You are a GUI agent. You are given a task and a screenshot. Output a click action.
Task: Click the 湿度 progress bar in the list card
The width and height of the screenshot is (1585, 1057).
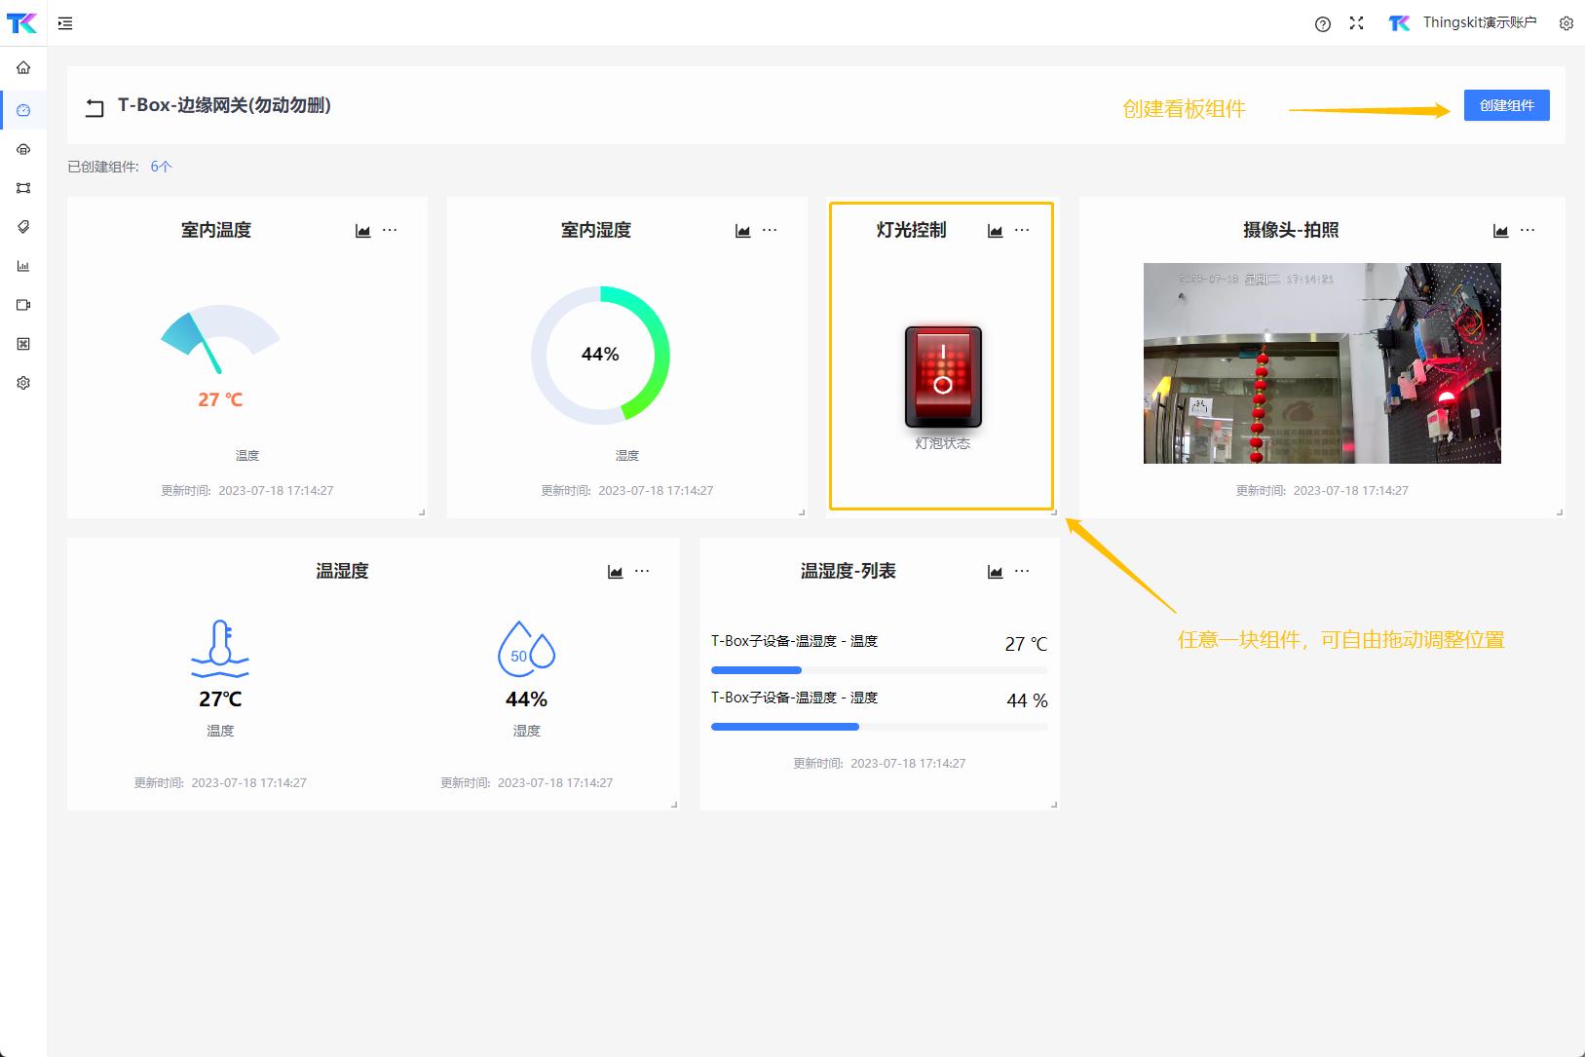(880, 727)
